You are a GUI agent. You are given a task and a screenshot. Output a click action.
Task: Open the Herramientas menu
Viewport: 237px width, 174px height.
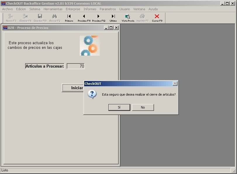(53, 9)
